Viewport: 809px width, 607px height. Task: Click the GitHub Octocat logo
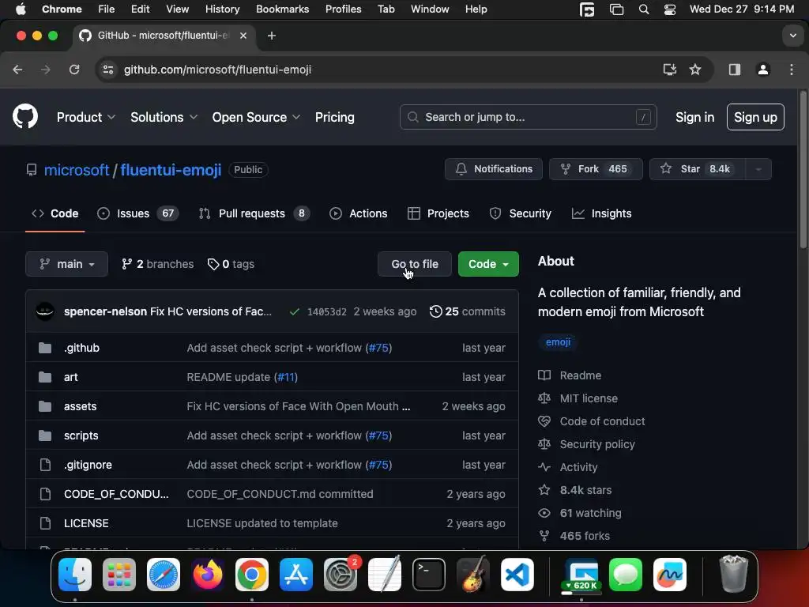[24, 117]
